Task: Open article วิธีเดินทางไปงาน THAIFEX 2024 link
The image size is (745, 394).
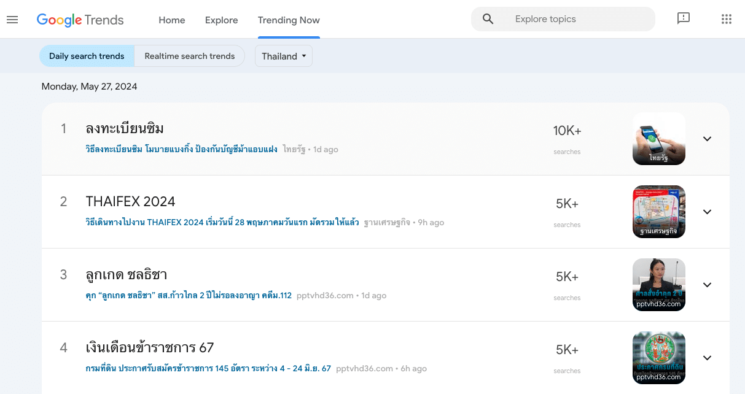Action: 222,222
